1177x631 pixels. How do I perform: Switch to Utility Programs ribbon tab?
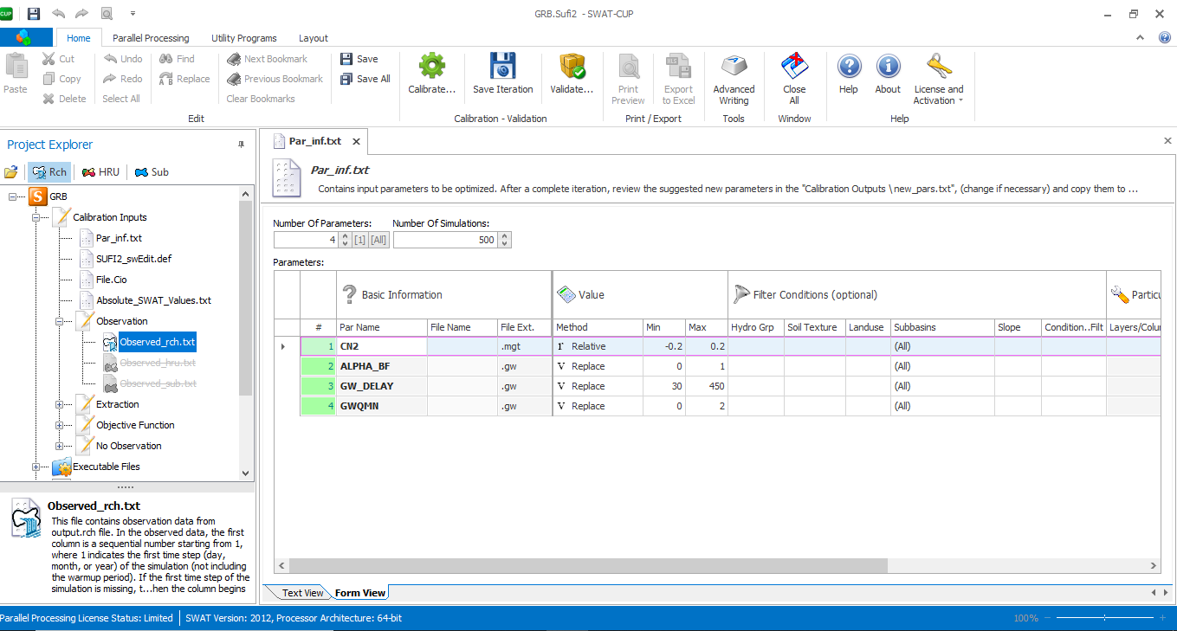tap(244, 38)
